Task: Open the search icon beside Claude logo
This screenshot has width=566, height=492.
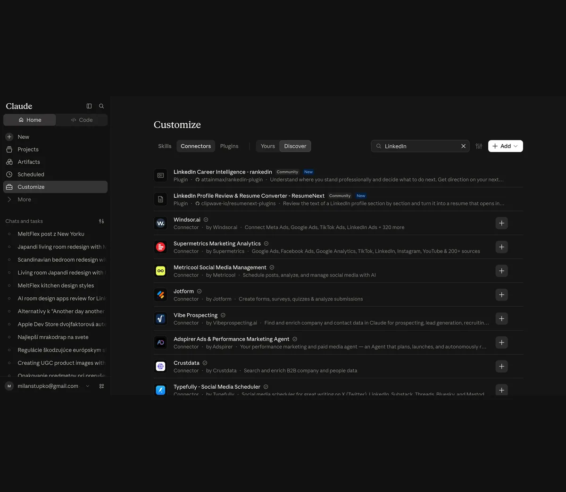Action: (x=101, y=106)
